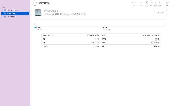Viewport: 171px width, 106px height.
Task: Click 75.5 MB under the used legend
Action: [x=39, y=30]
